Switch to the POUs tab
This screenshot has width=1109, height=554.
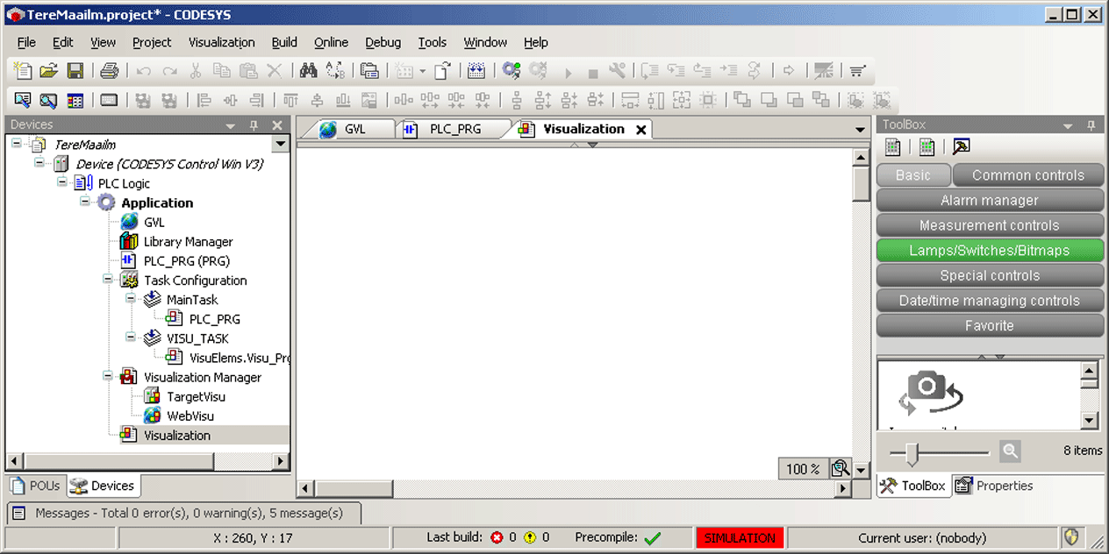[x=36, y=486]
